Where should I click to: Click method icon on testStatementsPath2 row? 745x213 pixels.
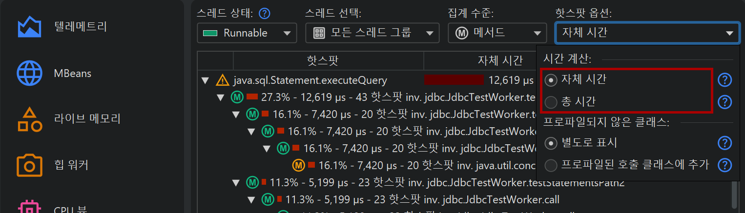(x=252, y=183)
